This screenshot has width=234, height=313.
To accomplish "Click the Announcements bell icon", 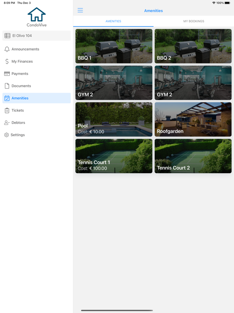I will 7,49.
